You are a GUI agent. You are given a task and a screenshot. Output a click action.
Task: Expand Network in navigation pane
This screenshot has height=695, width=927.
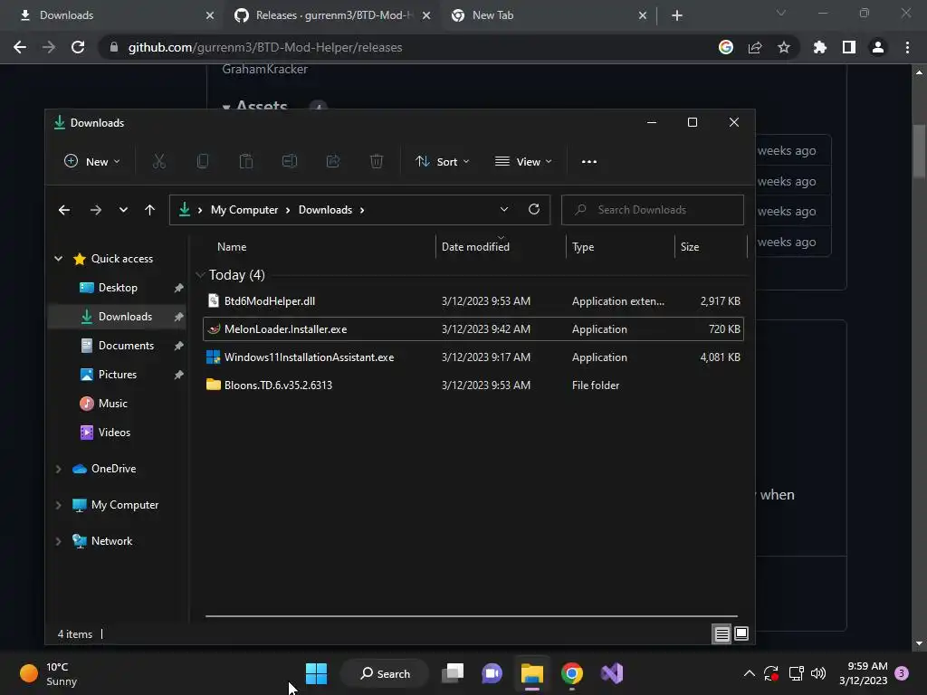pyautogui.click(x=59, y=541)
